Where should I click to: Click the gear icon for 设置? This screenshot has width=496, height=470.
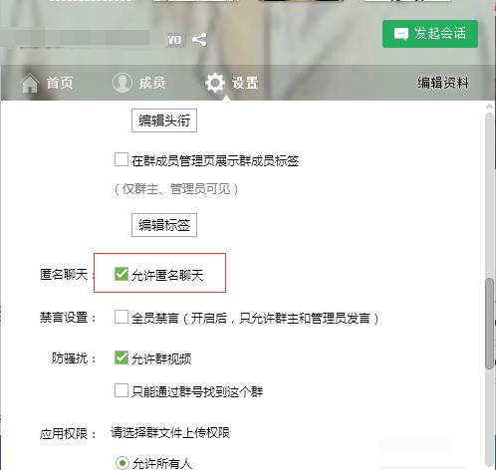[x=215, y=83]
